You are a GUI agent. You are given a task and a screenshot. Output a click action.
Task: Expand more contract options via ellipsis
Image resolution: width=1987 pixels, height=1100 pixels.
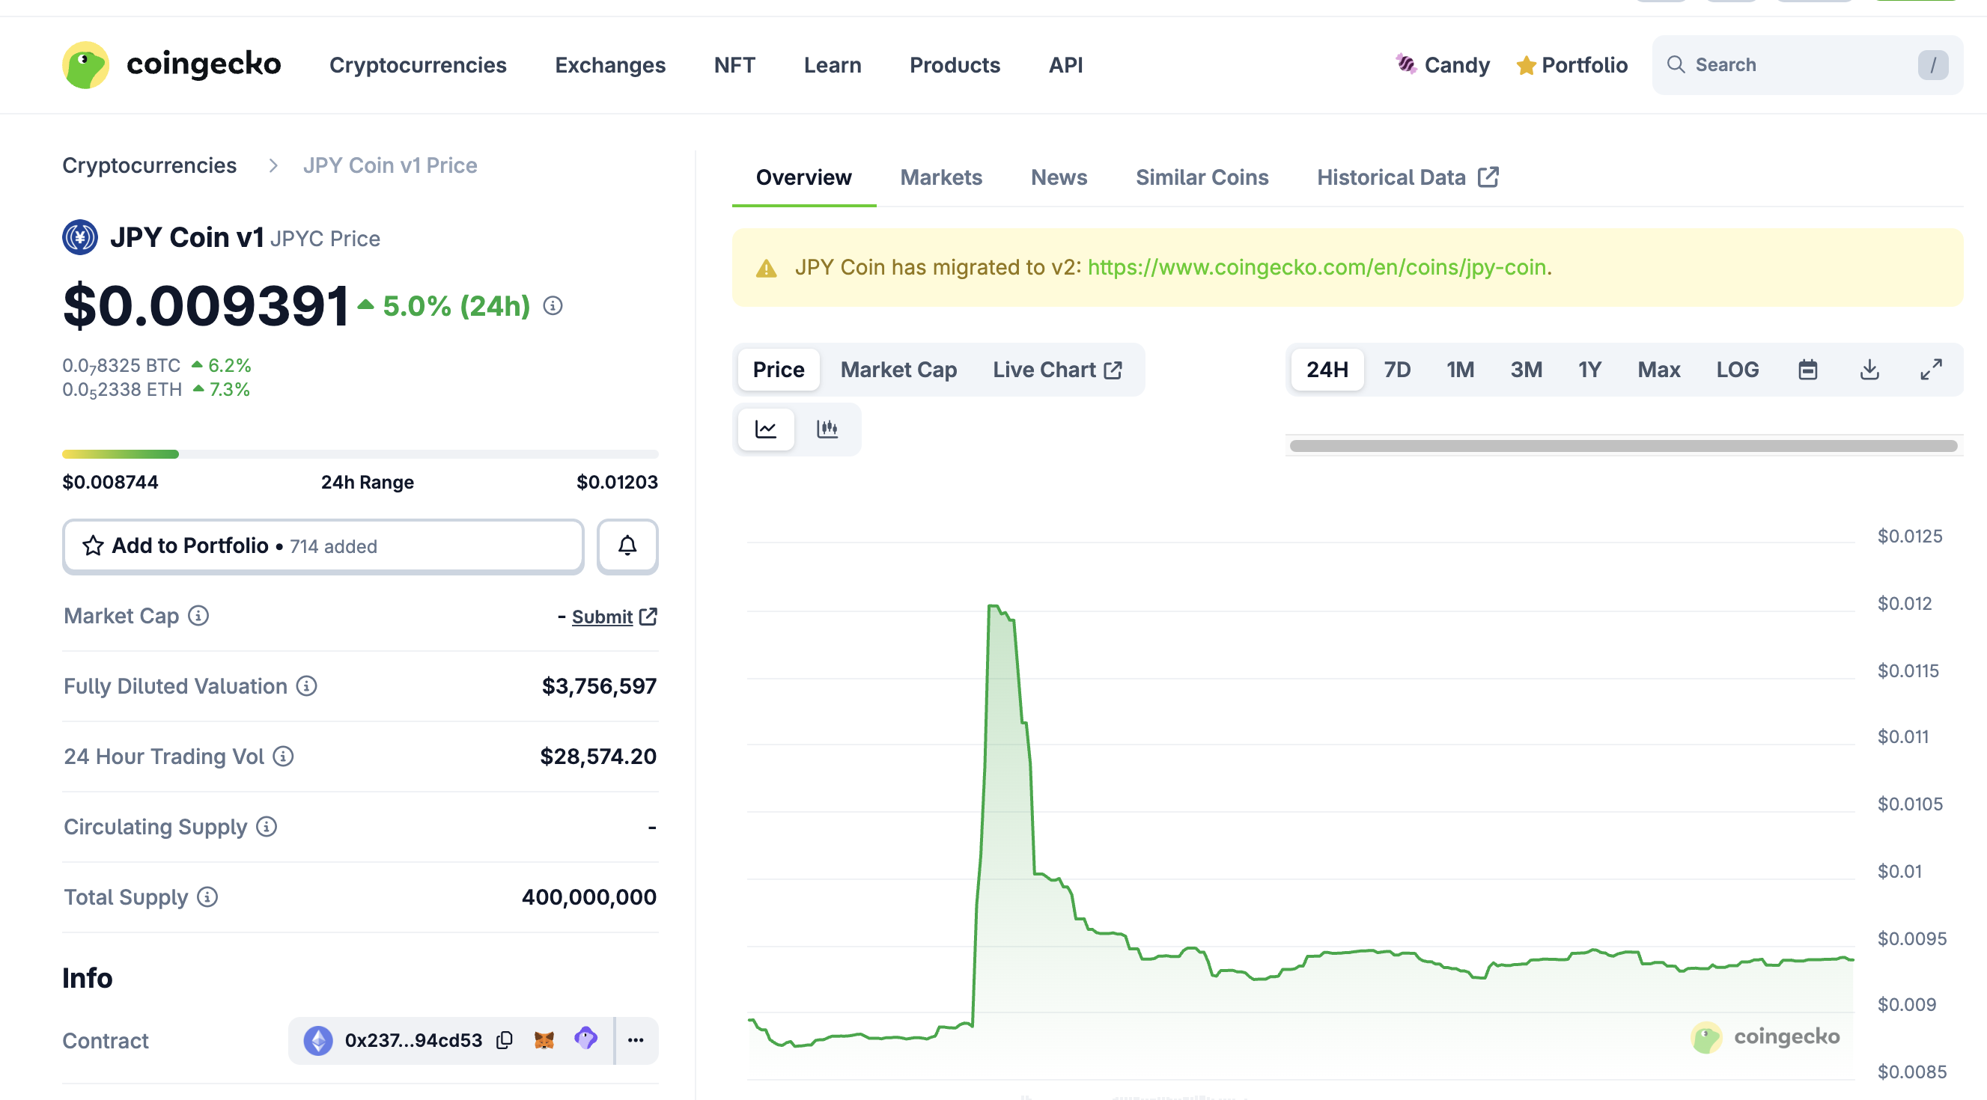click(x=635, y=1040)
